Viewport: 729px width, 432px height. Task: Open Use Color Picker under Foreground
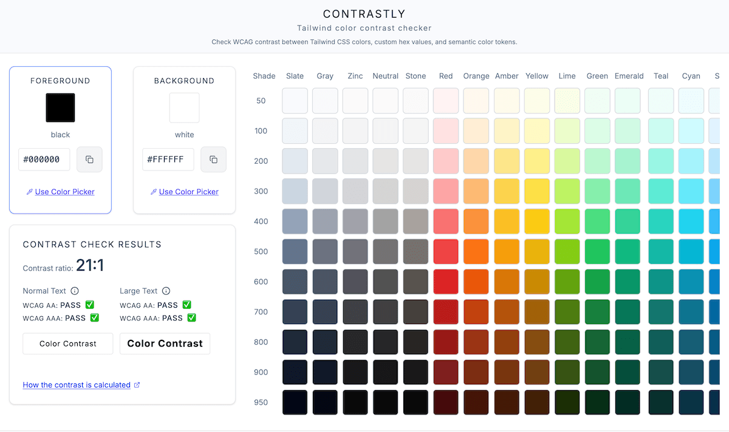click(x=60, y=192)
